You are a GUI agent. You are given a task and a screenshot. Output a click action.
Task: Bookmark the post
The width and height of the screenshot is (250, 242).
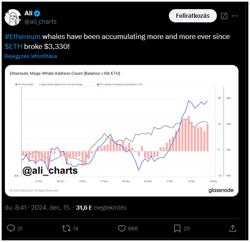coord(177,228)
